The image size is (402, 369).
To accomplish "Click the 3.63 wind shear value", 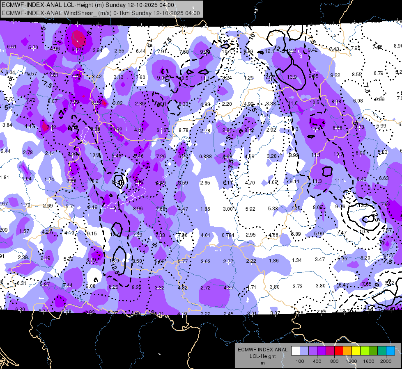I will click(x=206, y=262).
